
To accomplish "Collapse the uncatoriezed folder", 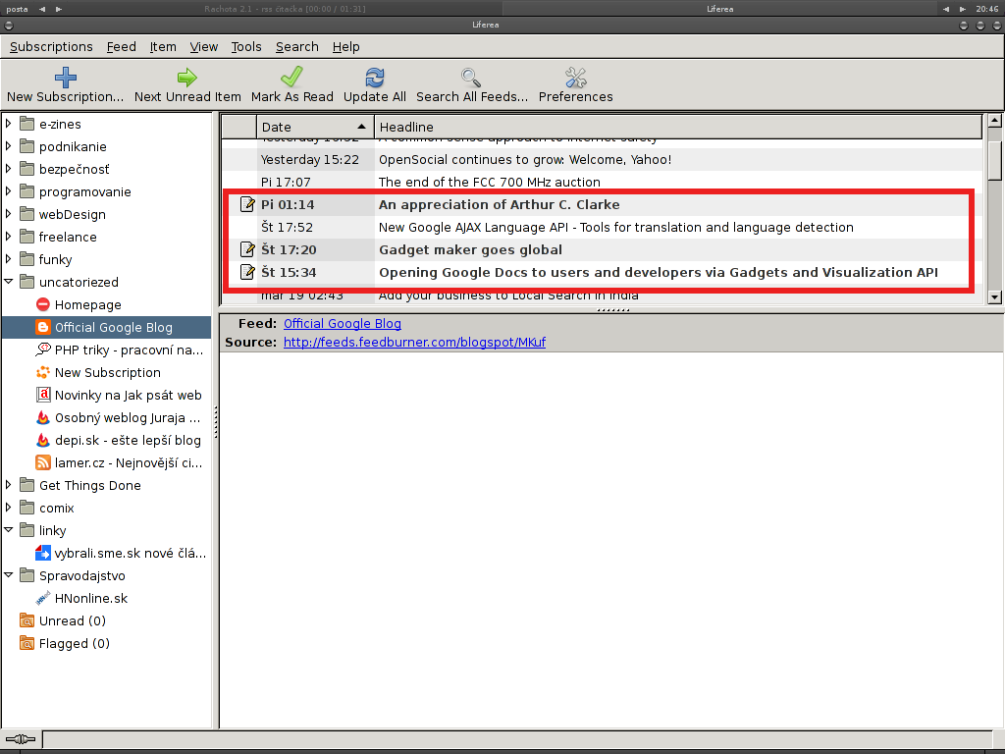I will tap(8, 282).
